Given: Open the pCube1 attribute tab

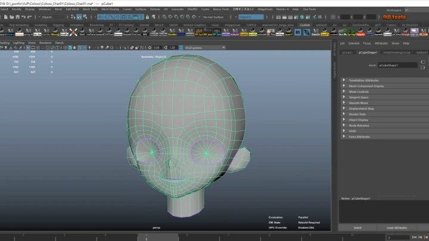Looking at the screenshot, I should tap(347, 52).
